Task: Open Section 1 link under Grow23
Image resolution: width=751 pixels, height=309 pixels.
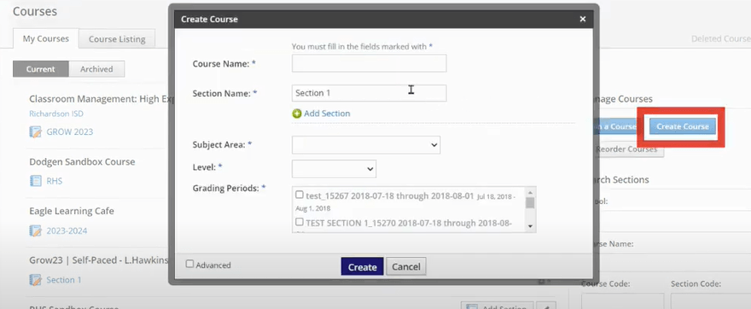Action: [64, 280]
